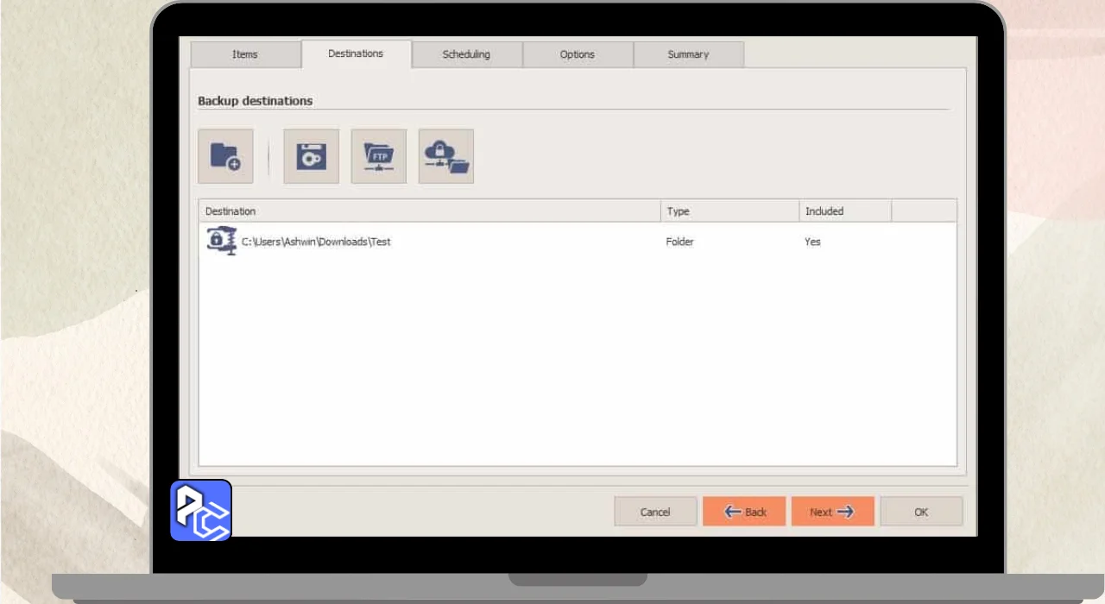The image size is (1105, 604).
Task: View the Summary tab
Action: 688,54
